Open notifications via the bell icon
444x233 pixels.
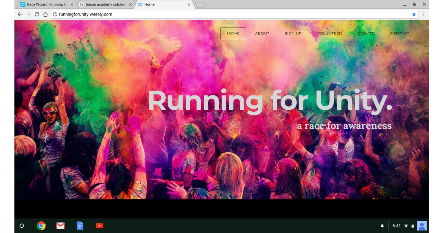pyautogui.click(x=383, y=226)
